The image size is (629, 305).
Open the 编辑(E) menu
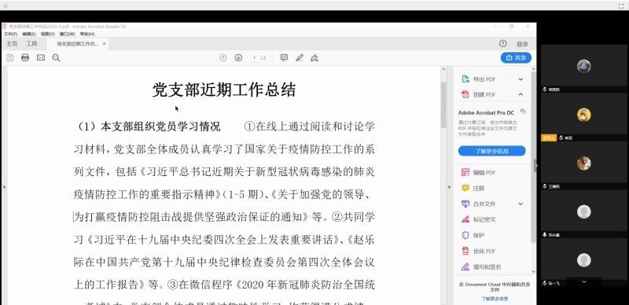(29, 34)
